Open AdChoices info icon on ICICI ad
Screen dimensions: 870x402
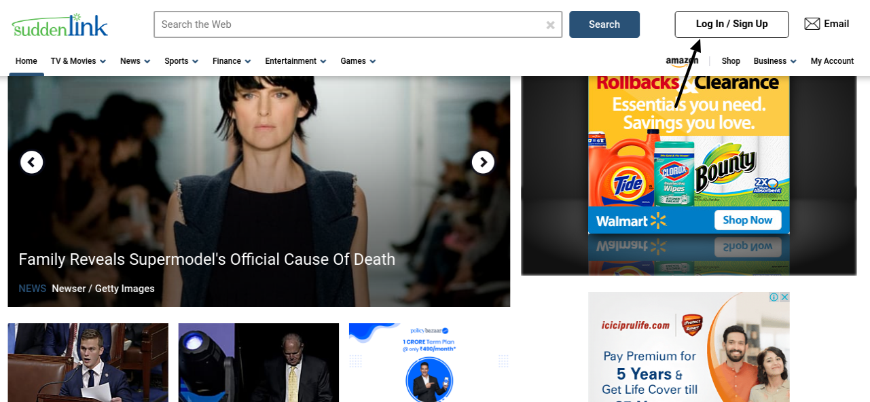774,297
